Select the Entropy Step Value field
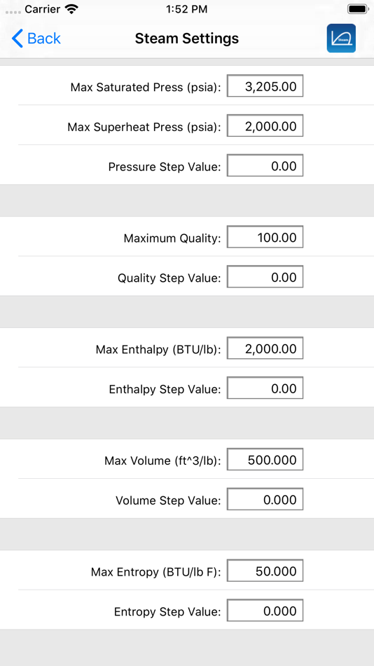 point(265,611)
